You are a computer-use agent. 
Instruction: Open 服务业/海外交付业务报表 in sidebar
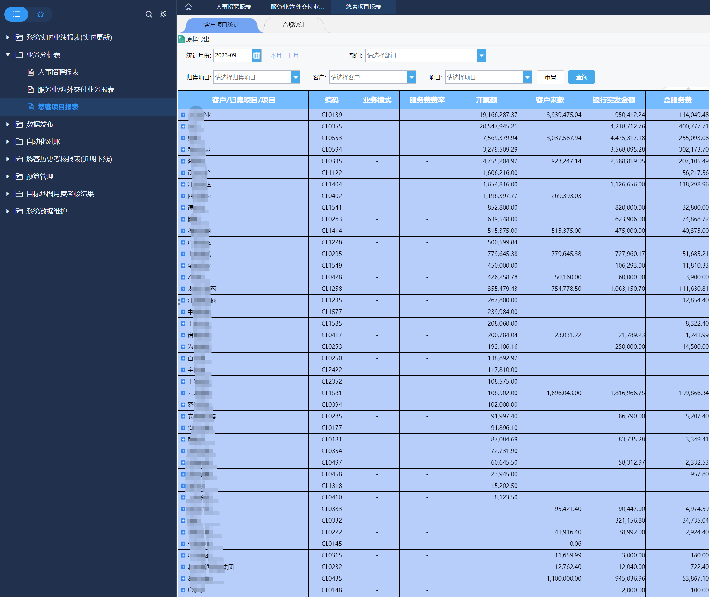[76, 89]
